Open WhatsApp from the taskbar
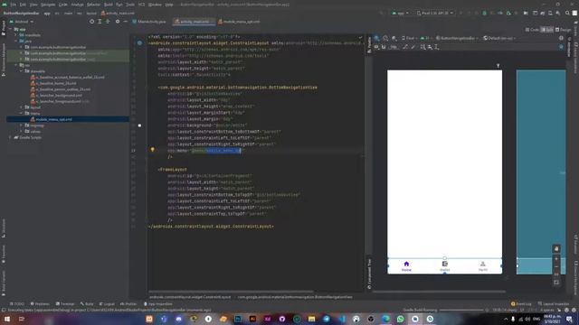This screenshot has width=579, height=325. point(400,319)
